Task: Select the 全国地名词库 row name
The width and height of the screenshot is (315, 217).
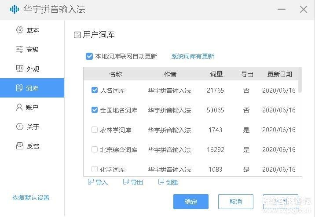Action: point(119,110)
